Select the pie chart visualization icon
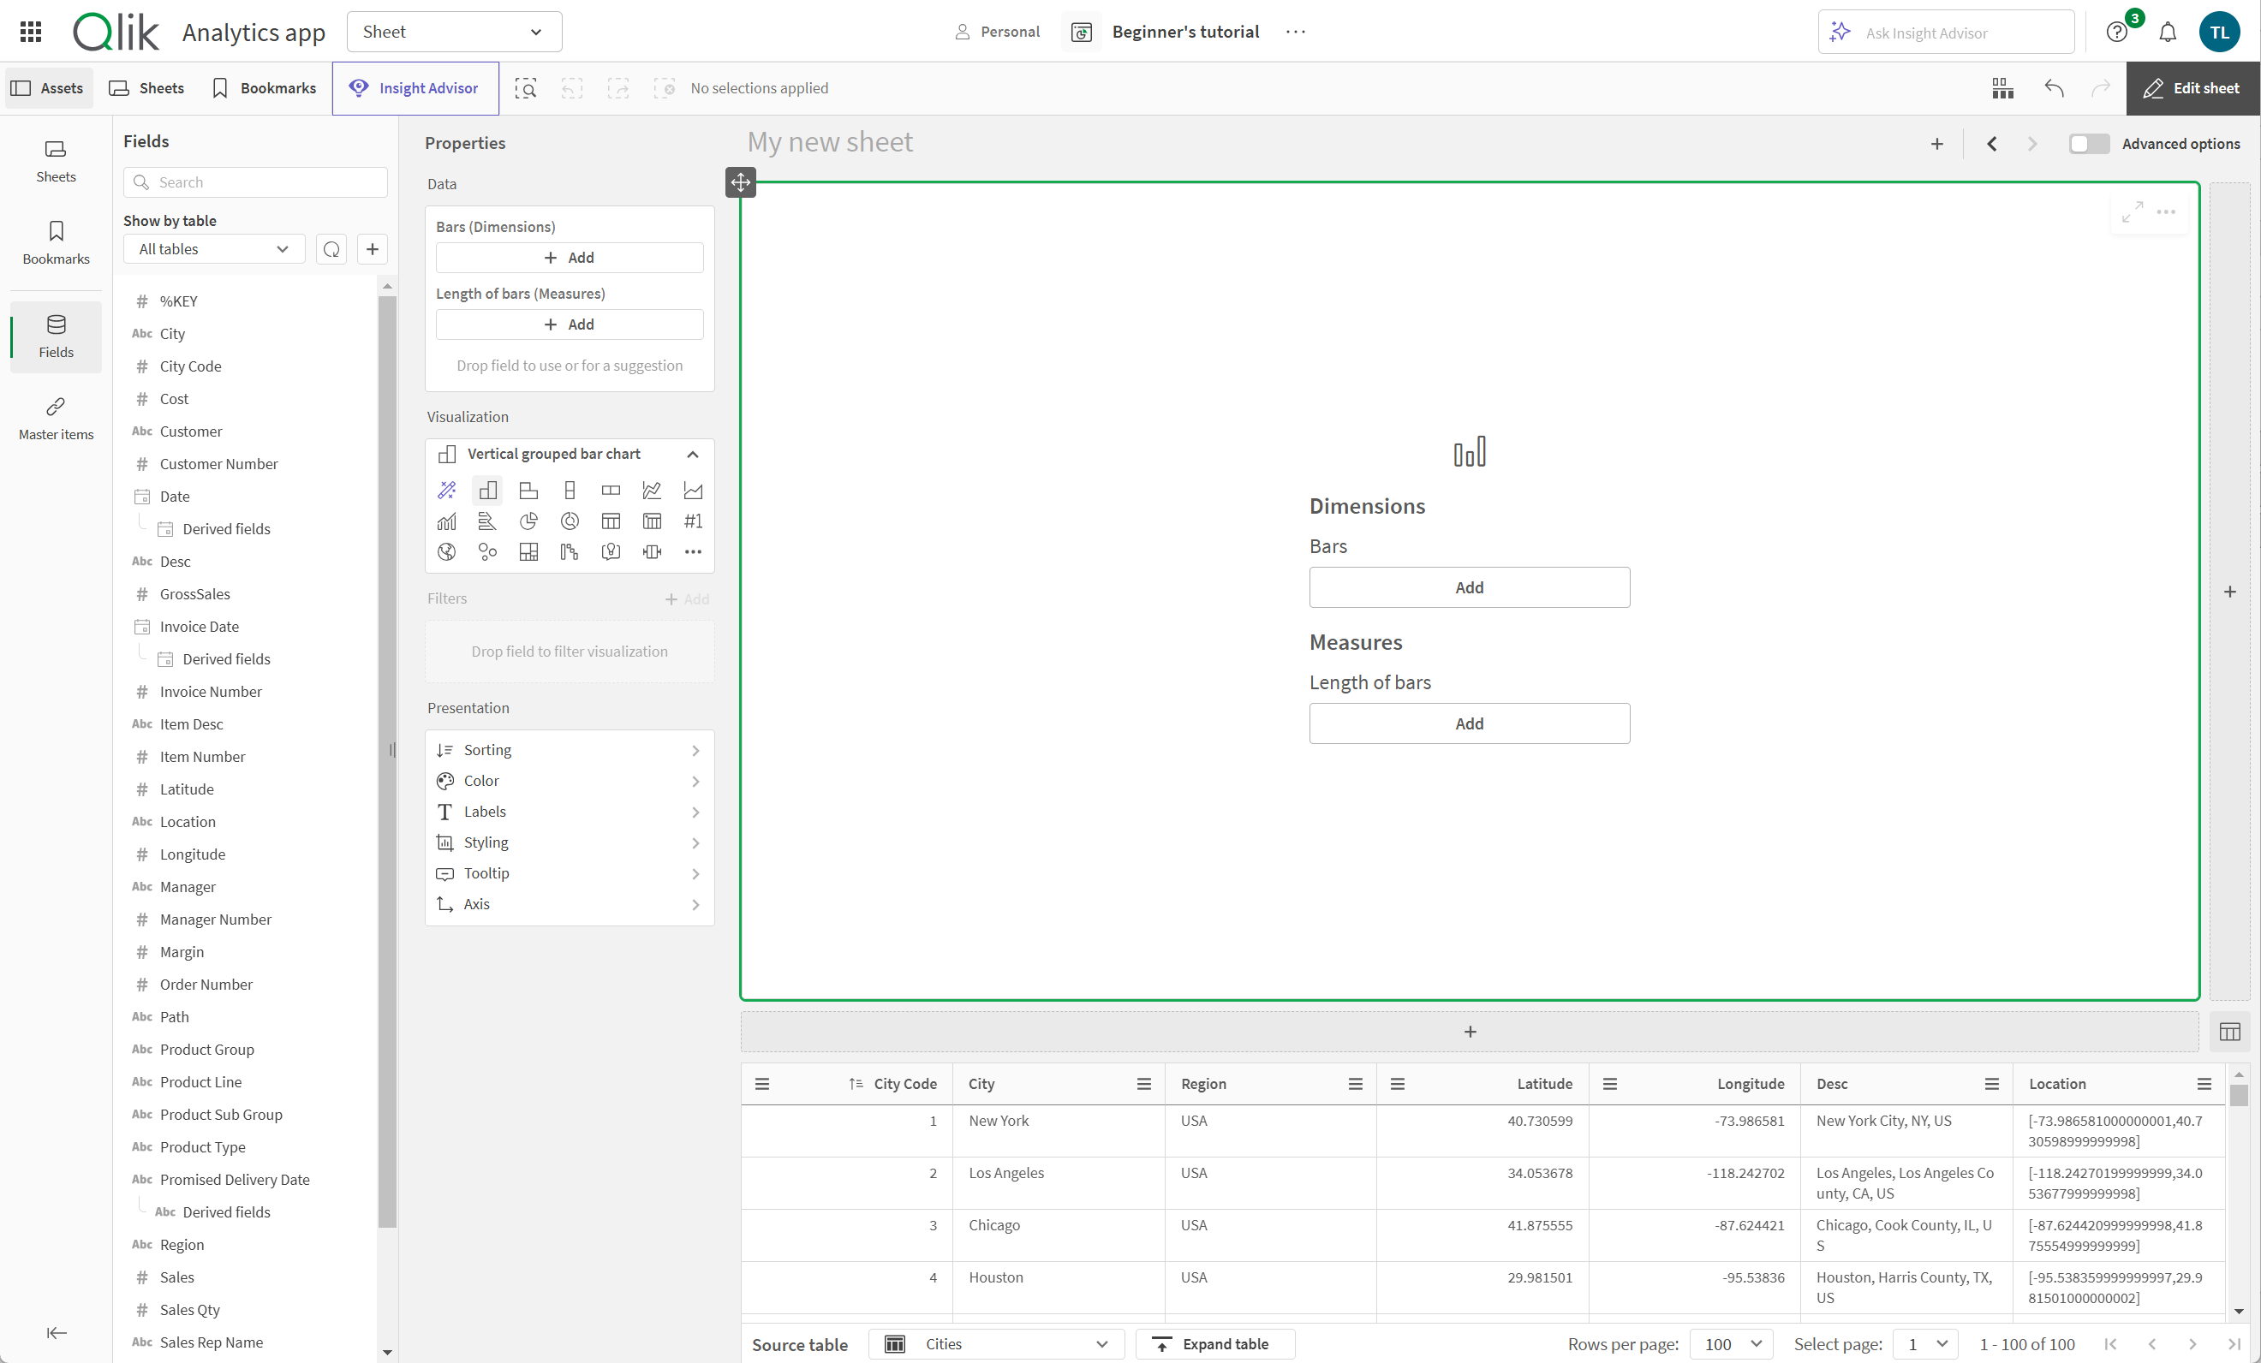 click(528, 520)
